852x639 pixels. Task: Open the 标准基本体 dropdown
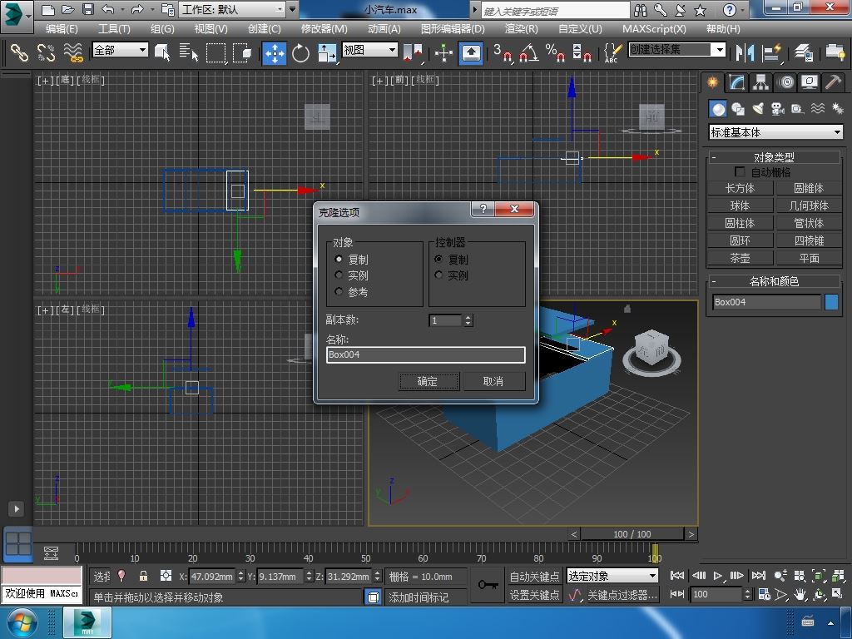(x=776, y=132)
